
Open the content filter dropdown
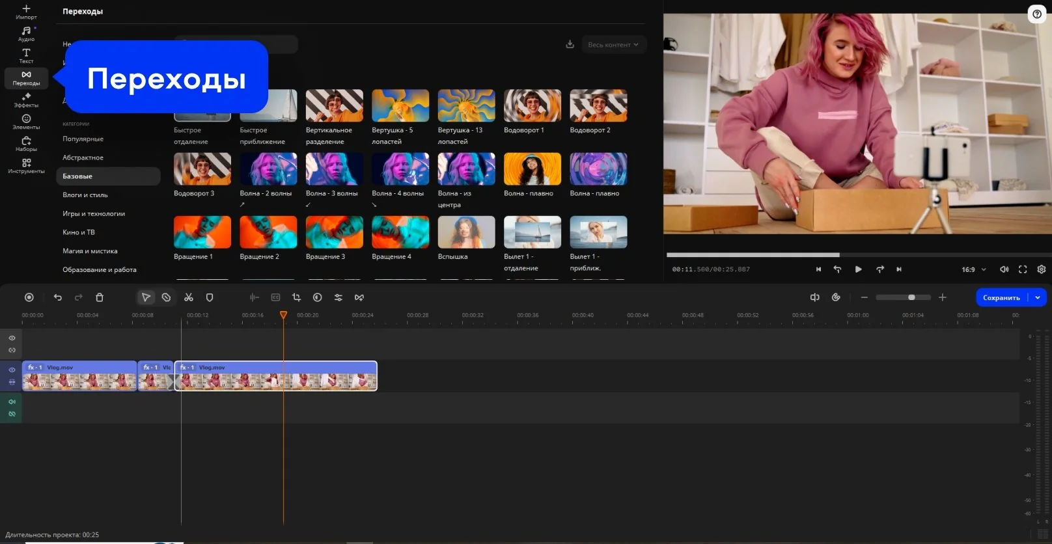(x=613, y=45)
